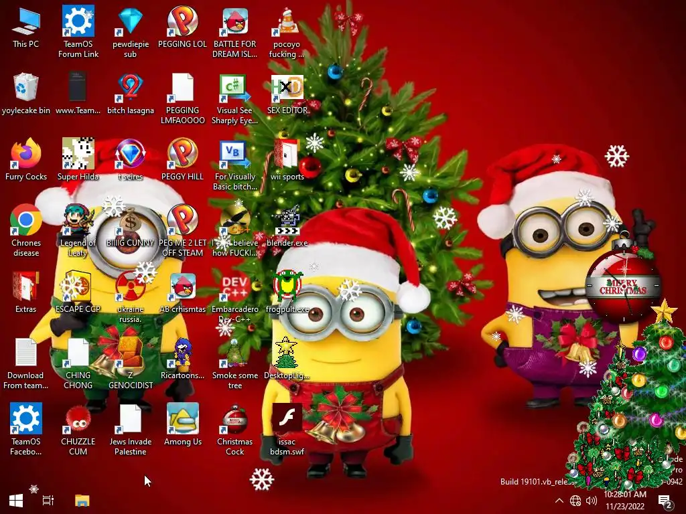Screen dimensions: 686x514
Task: Select the www.Team... black file icon
Action: tap(78, 94)
